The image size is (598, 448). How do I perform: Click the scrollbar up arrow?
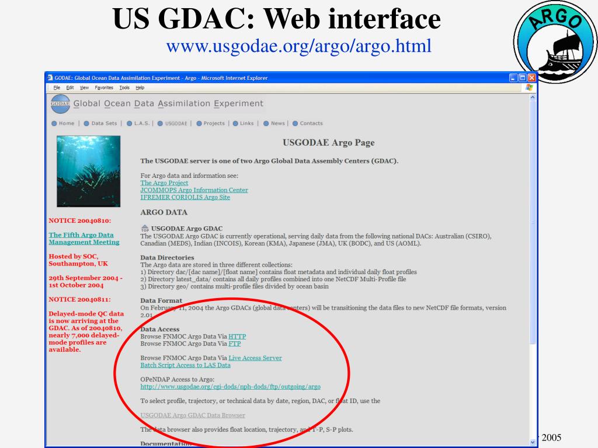(x=533, y=97)
